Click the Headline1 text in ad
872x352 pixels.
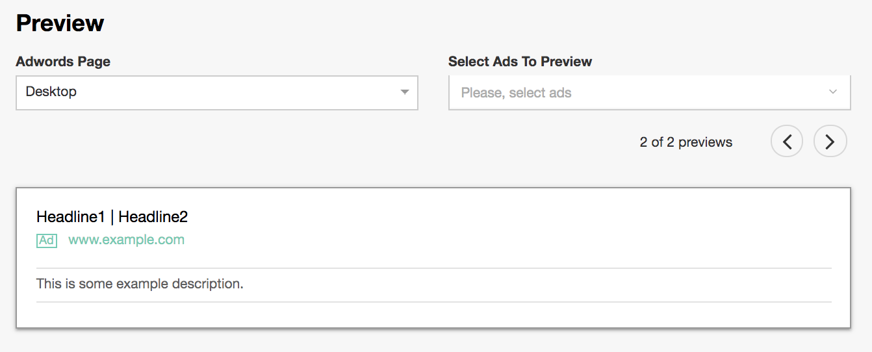(x=70, y=217)
